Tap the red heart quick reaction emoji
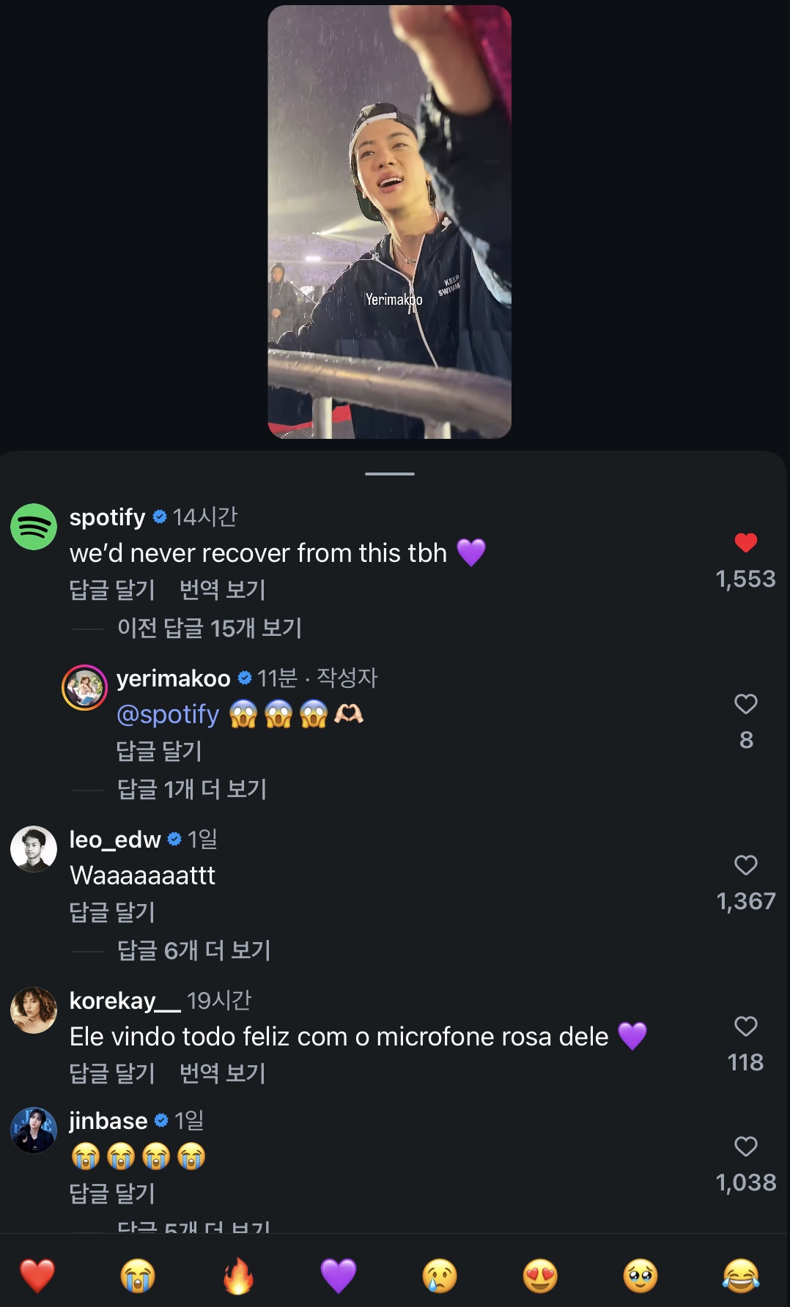790x1307 pixels. [37, 1275]
